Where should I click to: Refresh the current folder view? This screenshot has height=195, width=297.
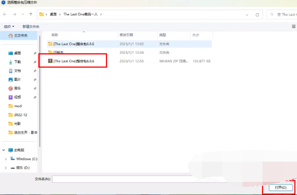(x=257, y=15)
